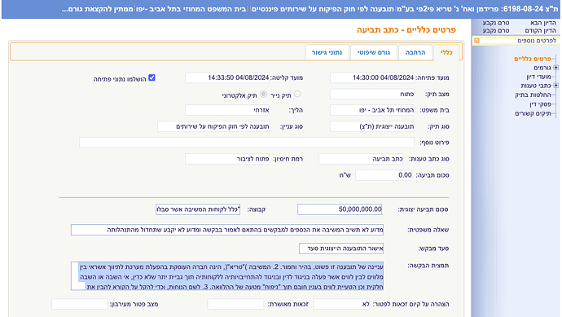Click the מצב תיק field showing פתוח
The height and width of the screenshot is (317, 562).
[372, 94]
